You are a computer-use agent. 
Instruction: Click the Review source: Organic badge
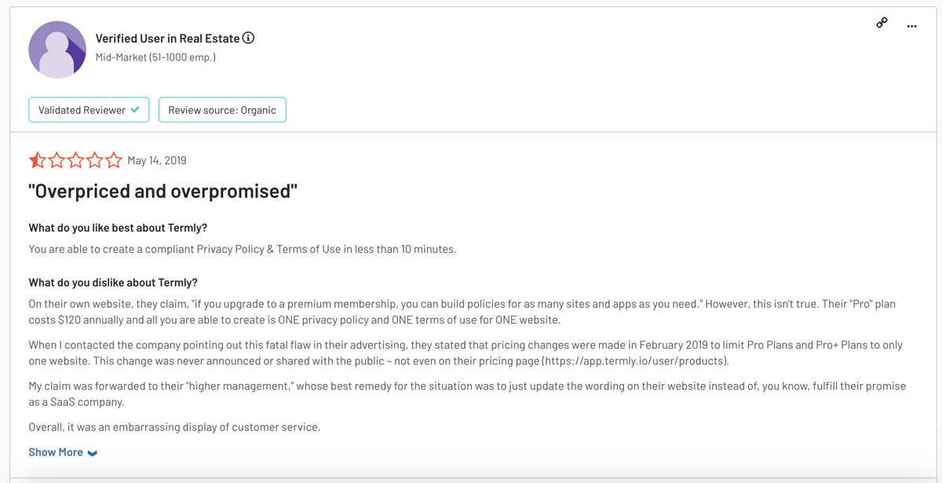point(222,110)
